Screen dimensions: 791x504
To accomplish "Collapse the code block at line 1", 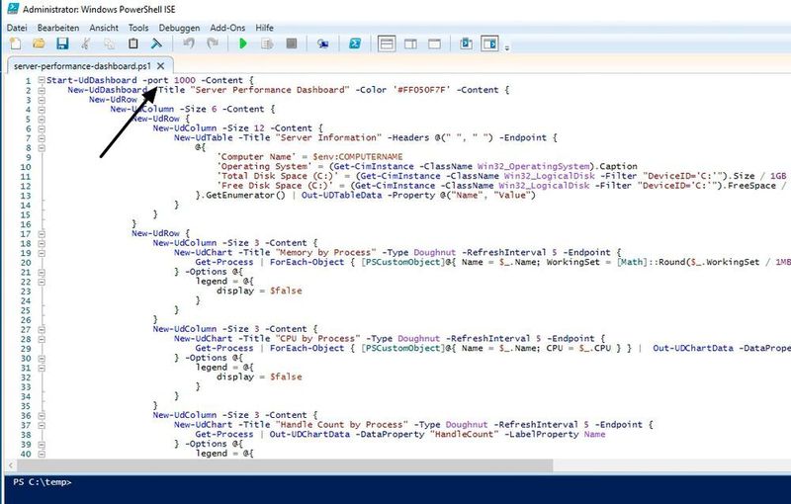I will 42,81.
